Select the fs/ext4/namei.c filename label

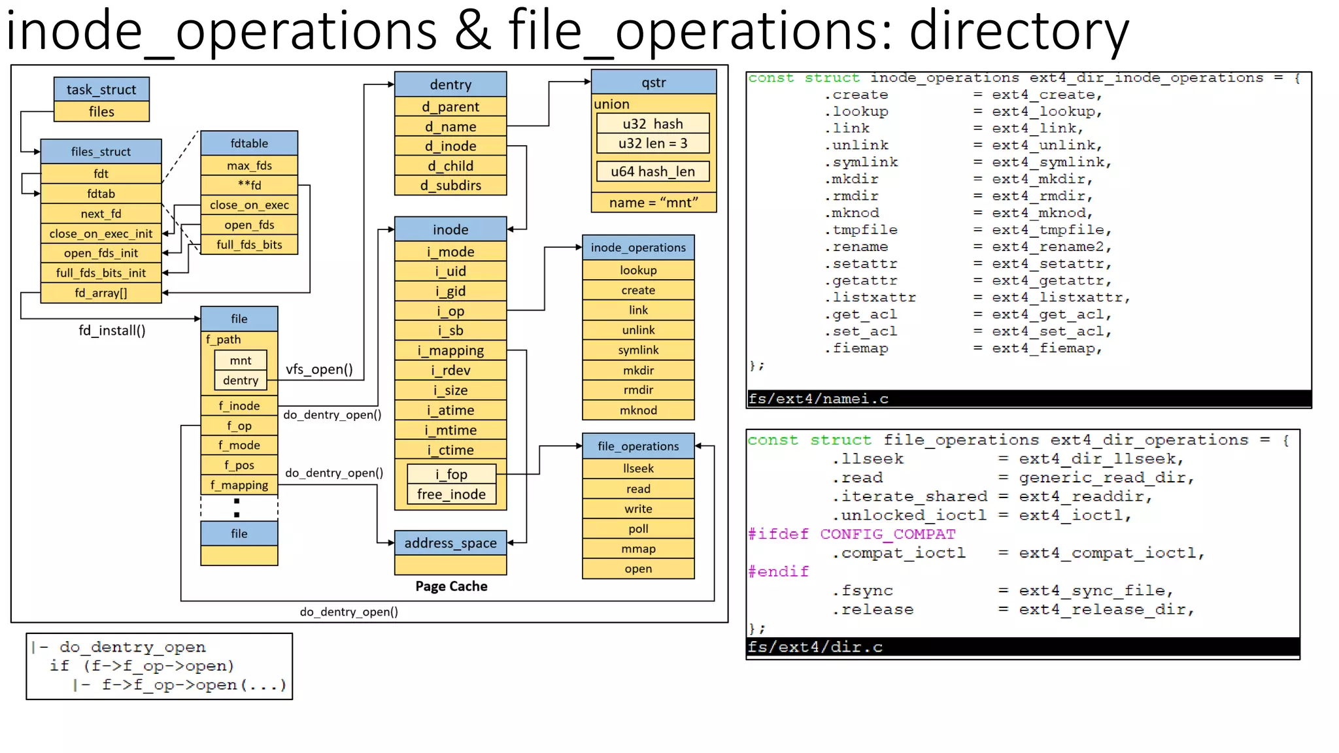coord(819,399)
